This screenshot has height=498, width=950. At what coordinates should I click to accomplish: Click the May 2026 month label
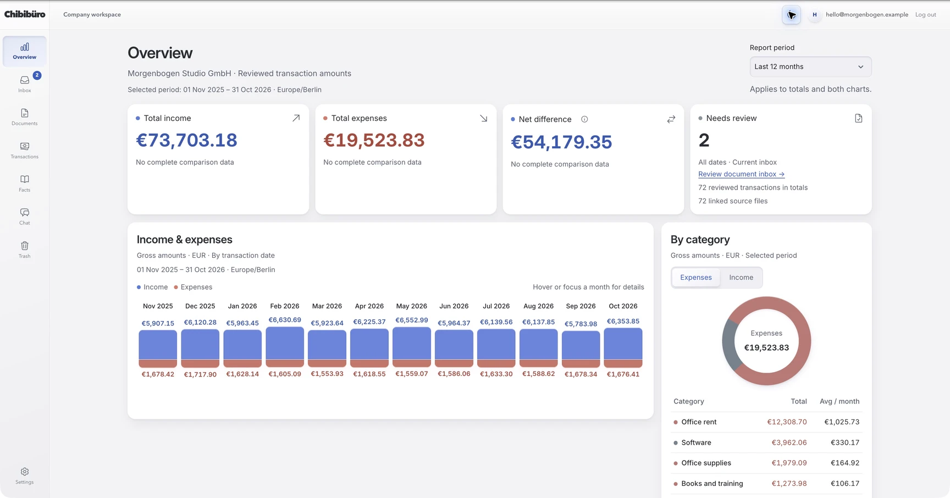click(411, 306)
